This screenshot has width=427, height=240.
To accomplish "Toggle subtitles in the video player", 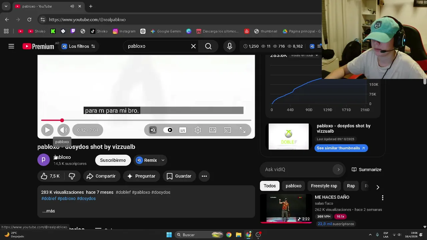I will coord(183,130).
